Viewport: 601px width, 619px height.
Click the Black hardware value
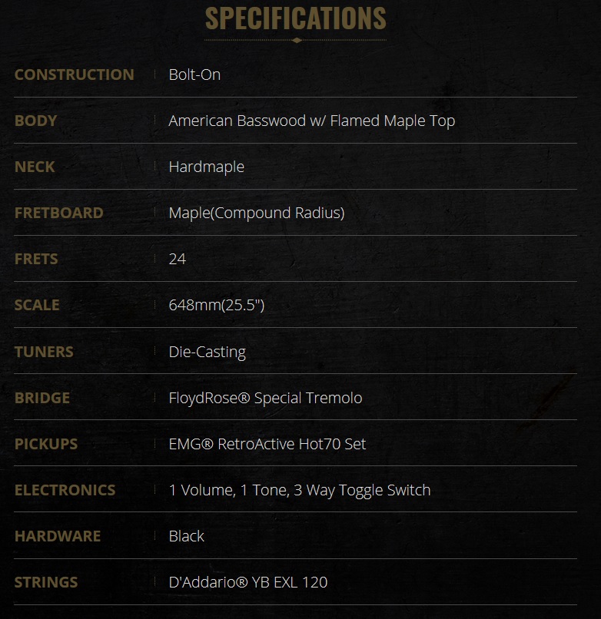(x=186, y=536)
